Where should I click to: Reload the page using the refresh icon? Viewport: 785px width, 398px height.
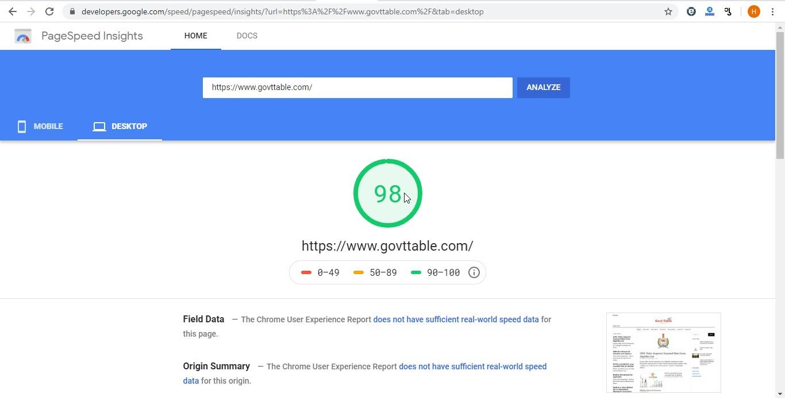point(49,11)
